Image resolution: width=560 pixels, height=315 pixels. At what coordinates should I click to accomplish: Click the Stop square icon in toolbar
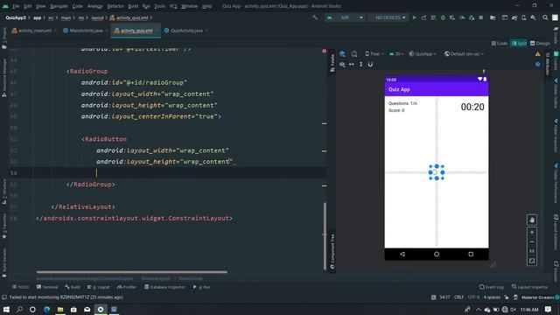click(x=481, y=17)
